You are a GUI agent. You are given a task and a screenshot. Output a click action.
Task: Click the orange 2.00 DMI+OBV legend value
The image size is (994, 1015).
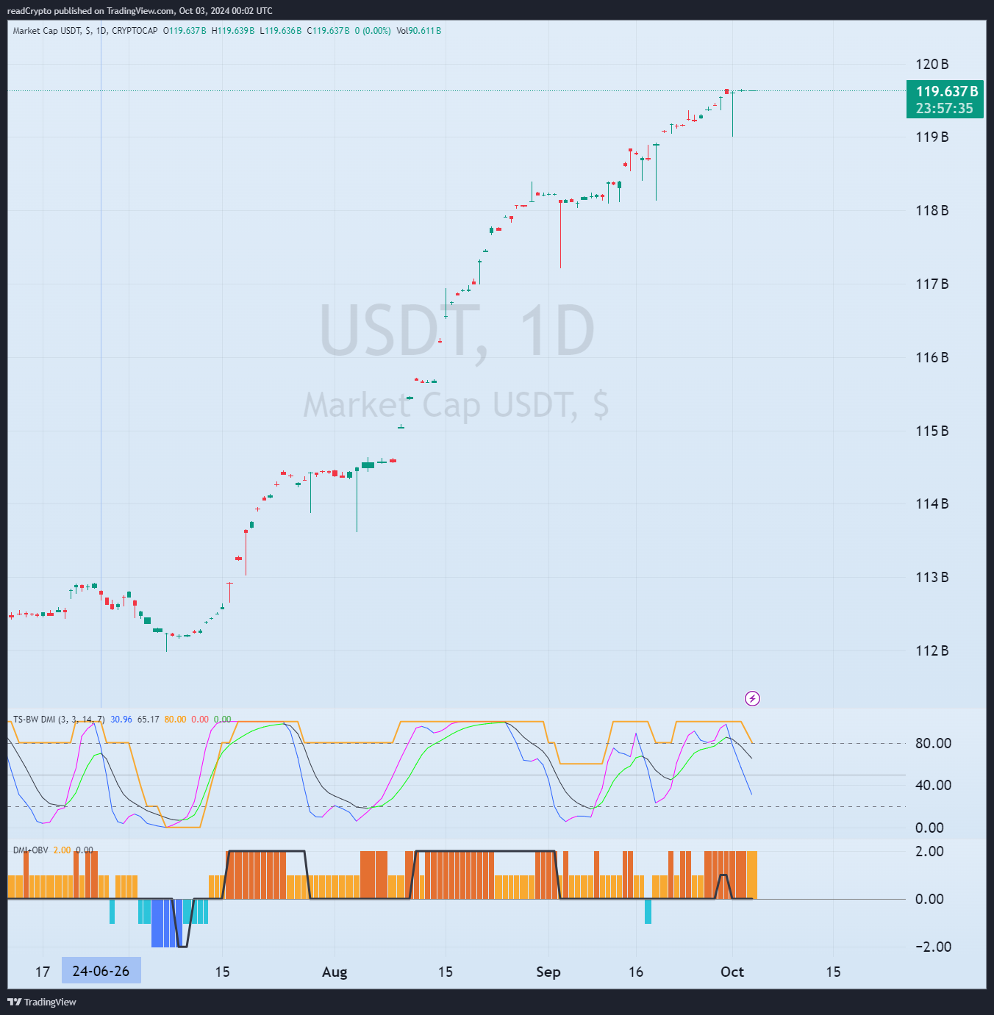click(62, 850)
